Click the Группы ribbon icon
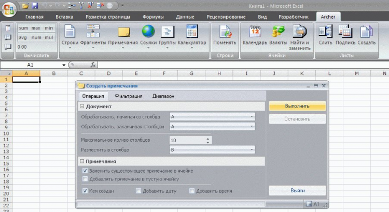Screen dimensions: 389x212 pos(167,32)
